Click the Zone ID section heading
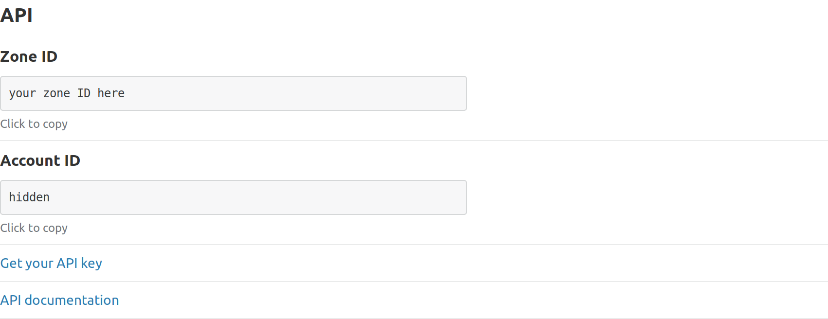Image resolution: width=828 pixels, height=319 pixels. click(x=29, y=56)
